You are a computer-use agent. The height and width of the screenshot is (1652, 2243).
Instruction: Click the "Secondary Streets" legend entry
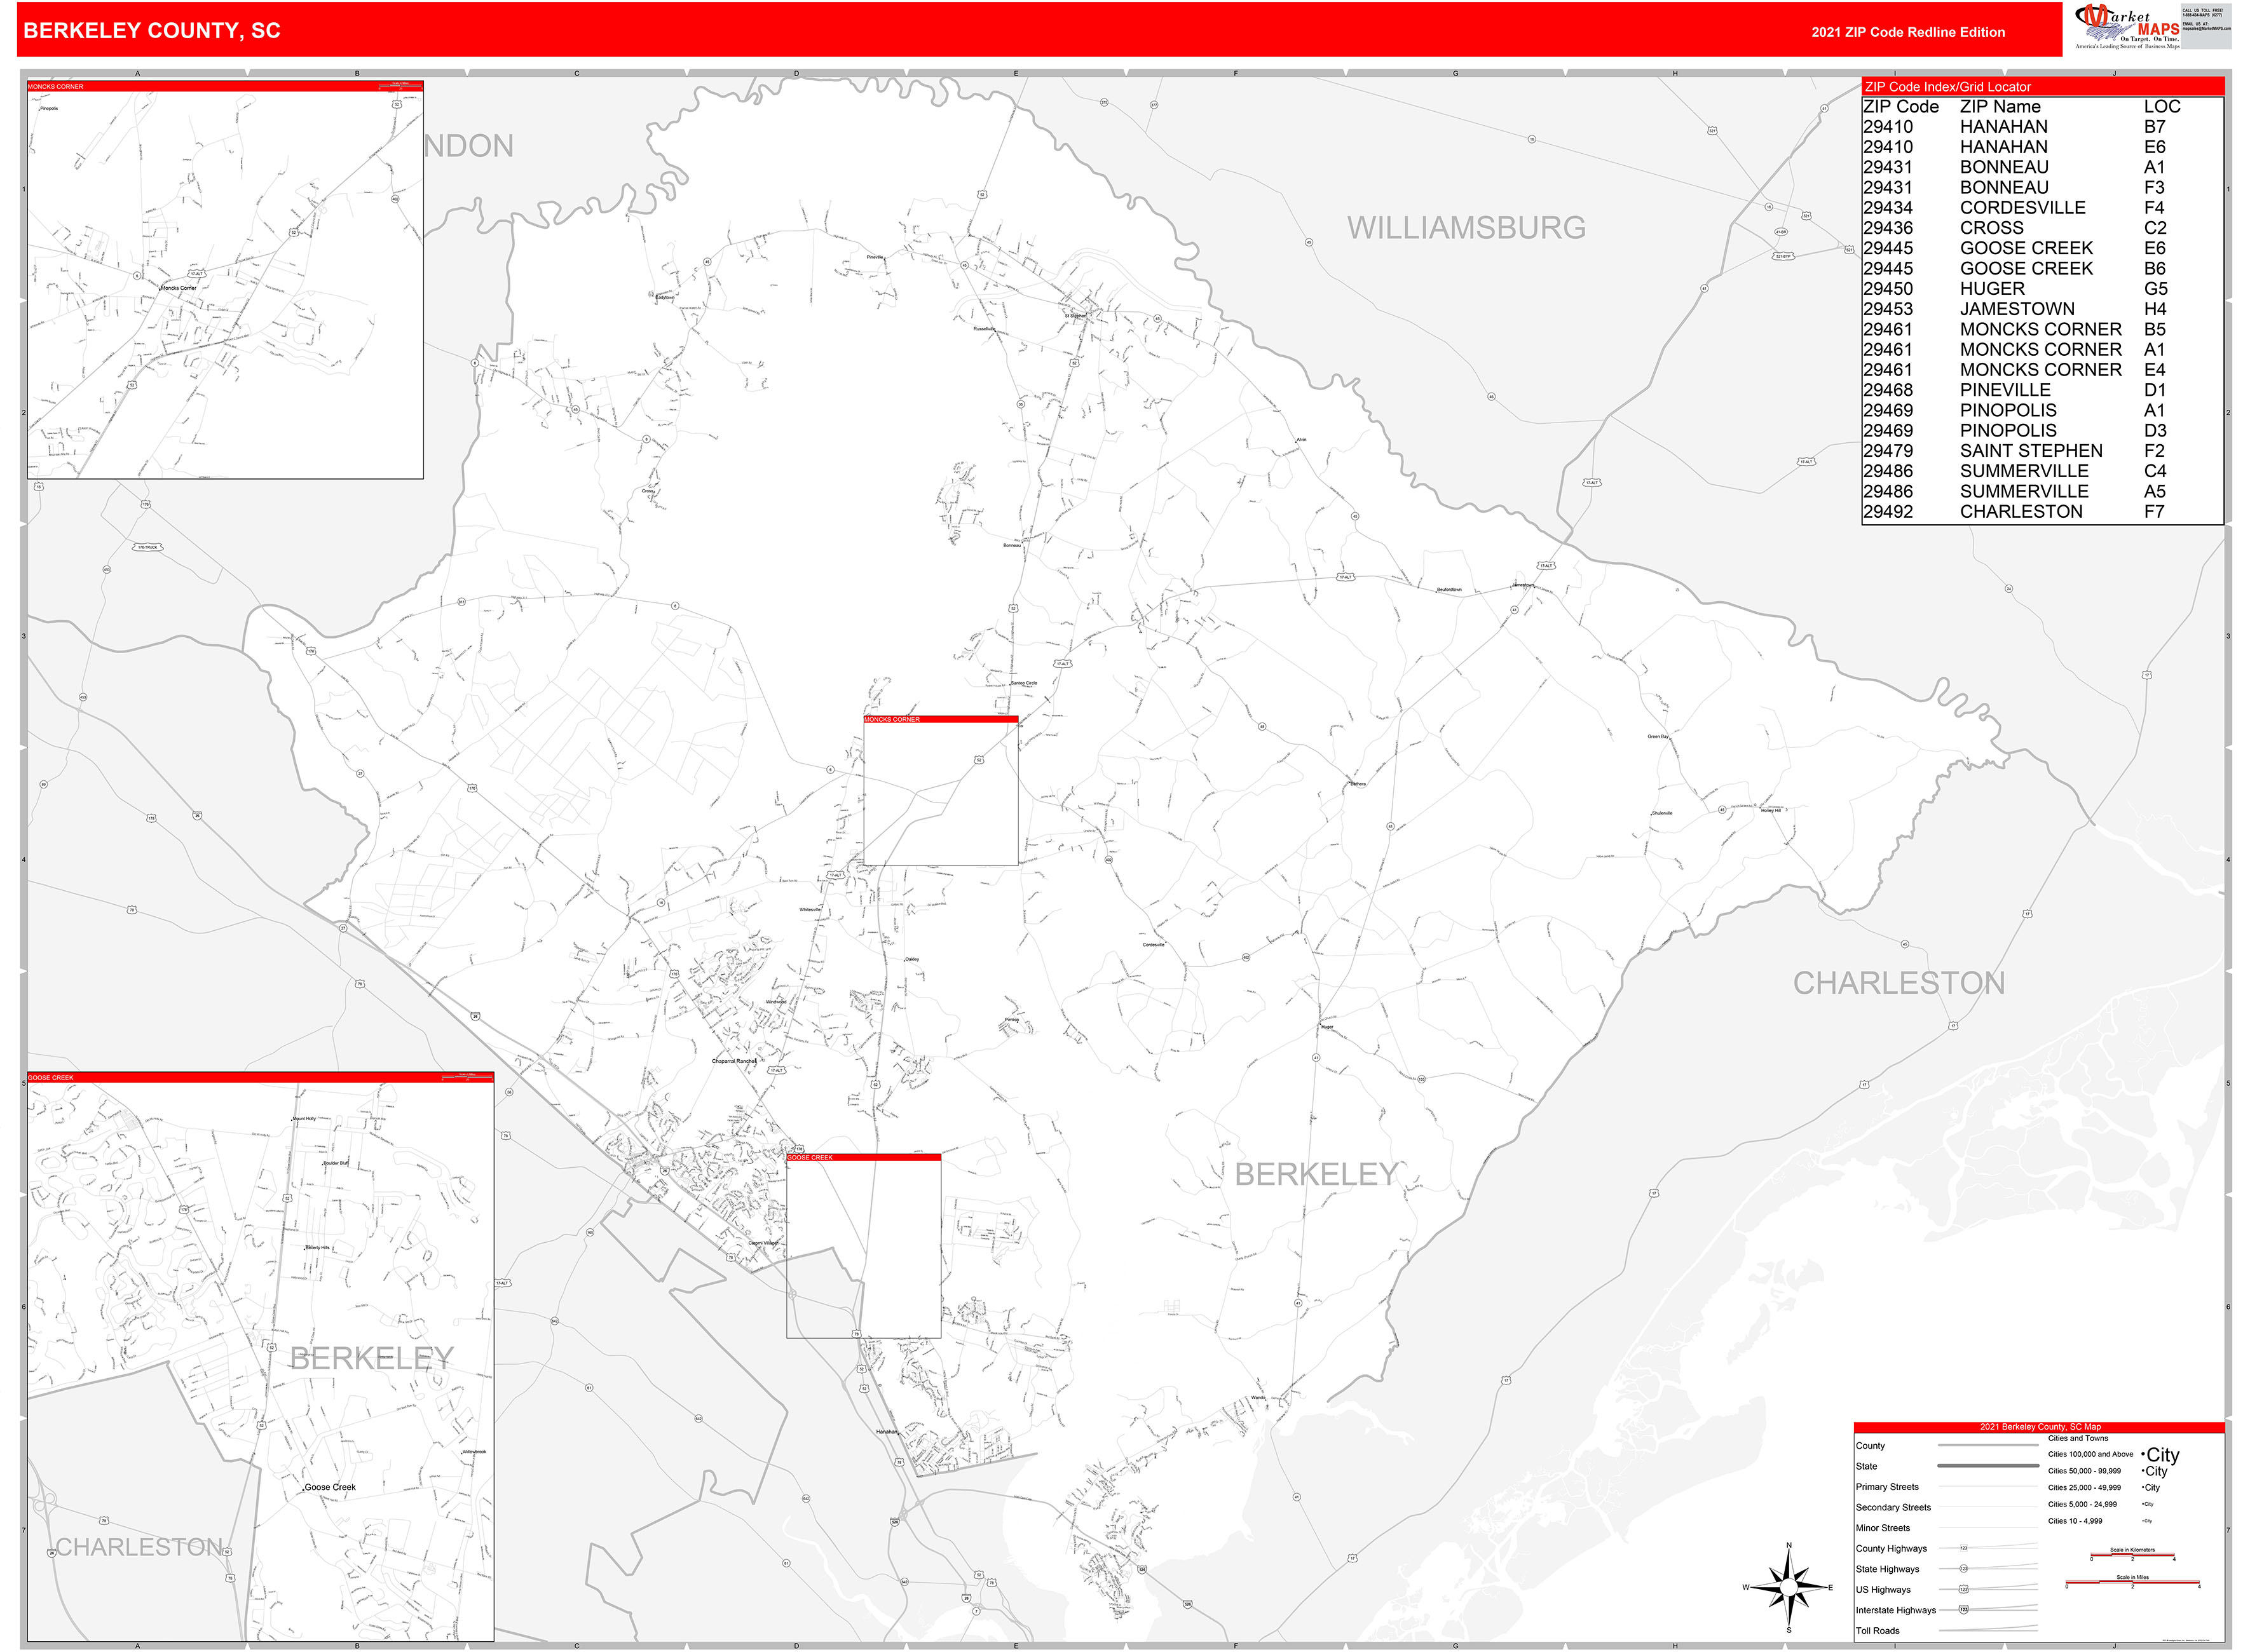(1946, 1508)
